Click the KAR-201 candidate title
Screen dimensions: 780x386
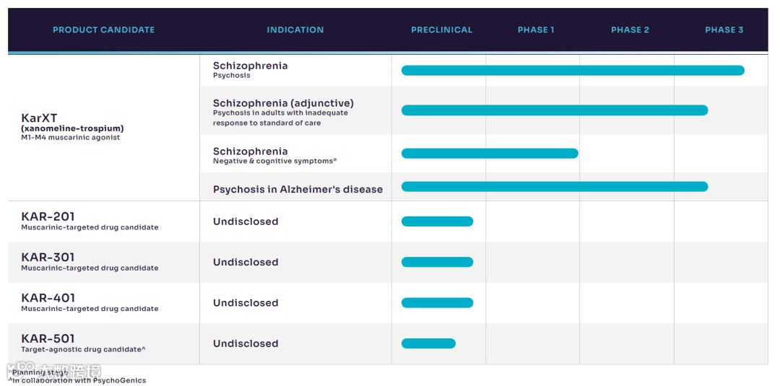tap(48, 216)
